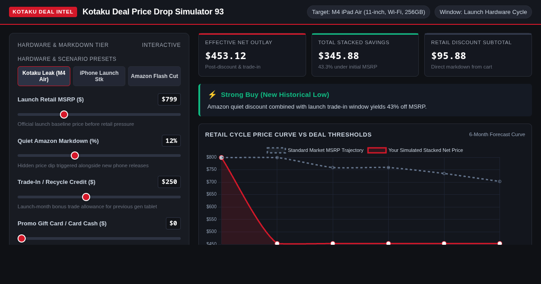
Task: Click the $0 promo gift card value
Action: 173,223
